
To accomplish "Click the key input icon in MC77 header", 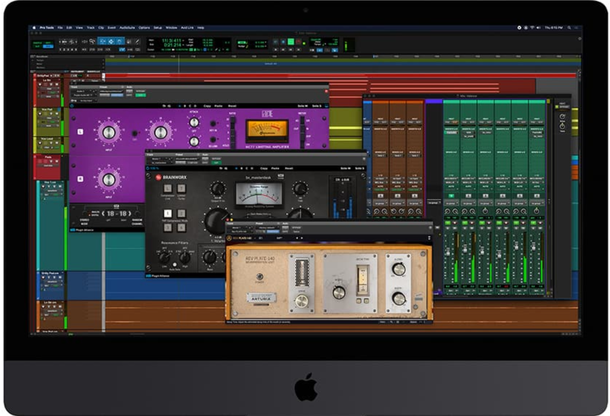I will pyautogui.click(x=73, y=101).
